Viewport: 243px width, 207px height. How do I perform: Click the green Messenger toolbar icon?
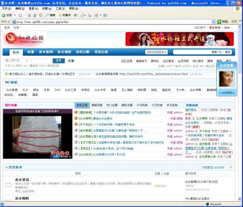105,15
